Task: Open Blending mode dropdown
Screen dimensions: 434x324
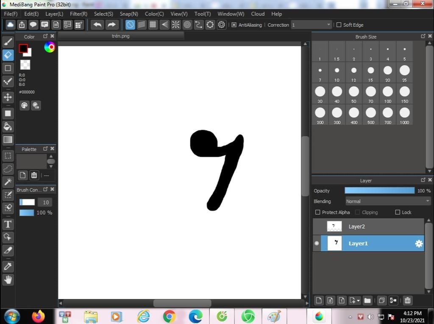Action: (388, 201)
